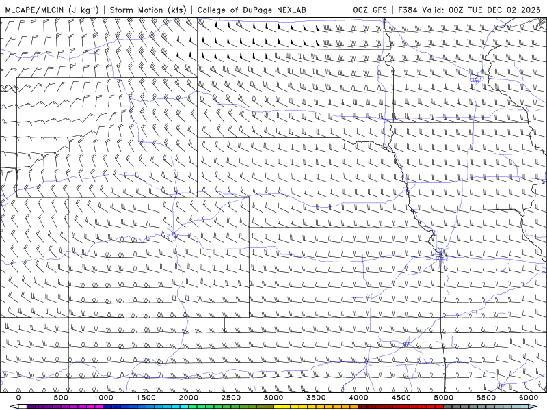The width and height of the screenshot is (547, 410).
Task: Click the 4000 colorbar tick label
Action: coord(359,398)
